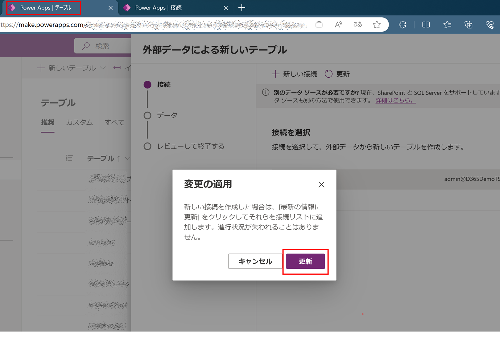Select the レビューして終了する step circle
The width and height of the screenshot is (500, 338).
tap(147, 146)
